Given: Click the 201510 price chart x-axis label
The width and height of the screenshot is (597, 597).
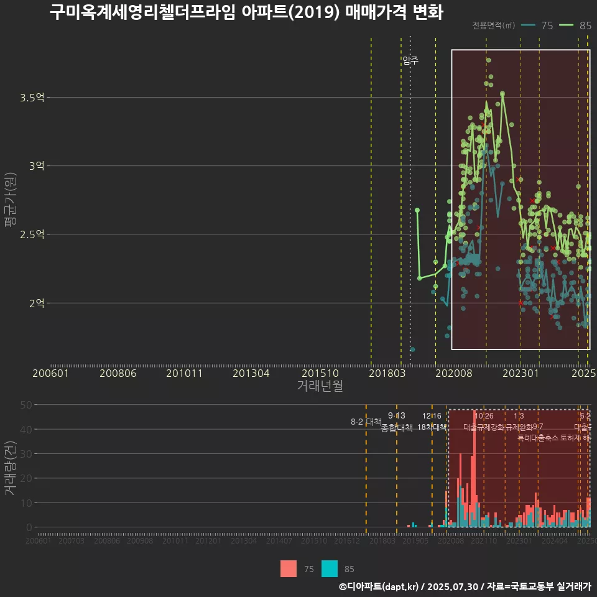Looking at the screenshot, I should pos(320,373).
